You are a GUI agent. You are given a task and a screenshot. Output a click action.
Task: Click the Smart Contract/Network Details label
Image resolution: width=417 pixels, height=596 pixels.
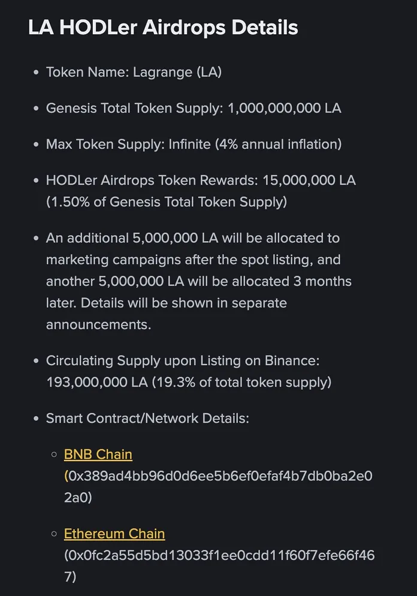click(147, 419)
